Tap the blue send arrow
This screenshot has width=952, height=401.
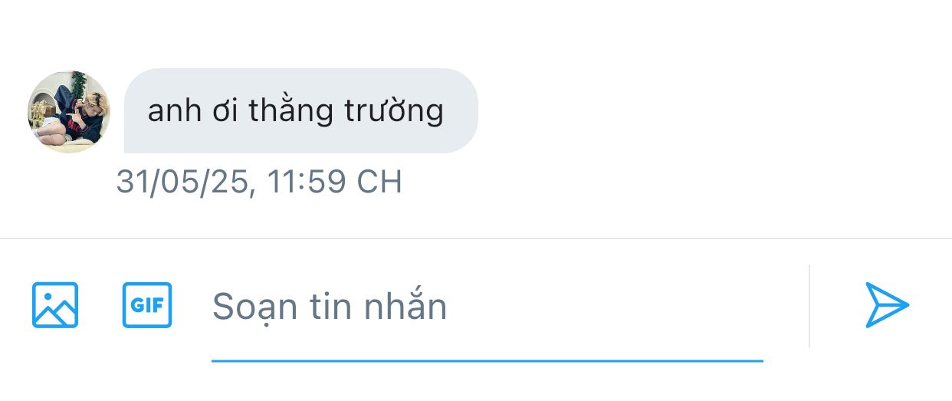click(x=887, y=305)
